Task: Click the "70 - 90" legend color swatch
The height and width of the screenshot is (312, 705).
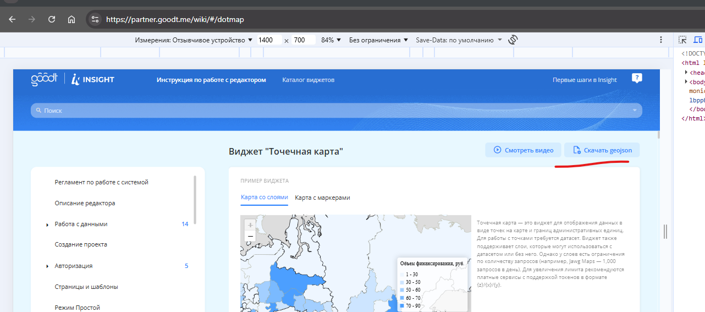Action: click(402, 305)
